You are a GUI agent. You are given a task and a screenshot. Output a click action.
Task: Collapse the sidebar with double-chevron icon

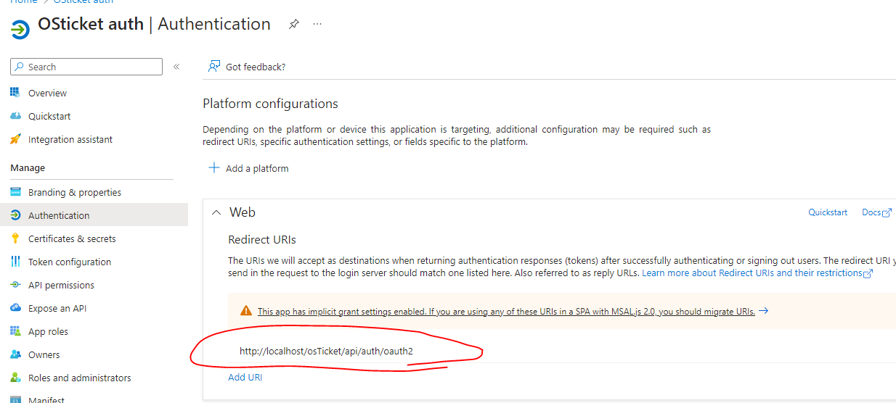pyautogui.click(x=176, y=67)
